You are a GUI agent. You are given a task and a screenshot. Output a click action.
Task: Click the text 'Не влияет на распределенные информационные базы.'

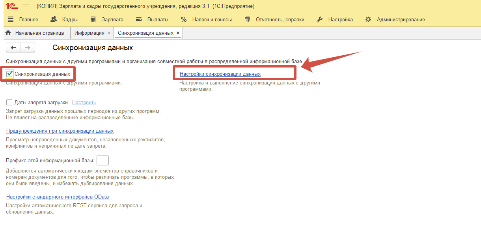click(x=71, y=118)
